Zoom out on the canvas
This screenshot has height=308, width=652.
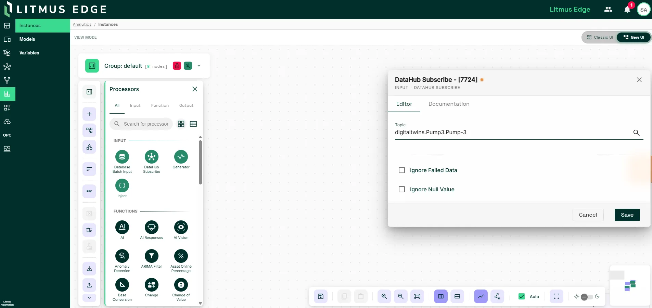tap(401, 296)
